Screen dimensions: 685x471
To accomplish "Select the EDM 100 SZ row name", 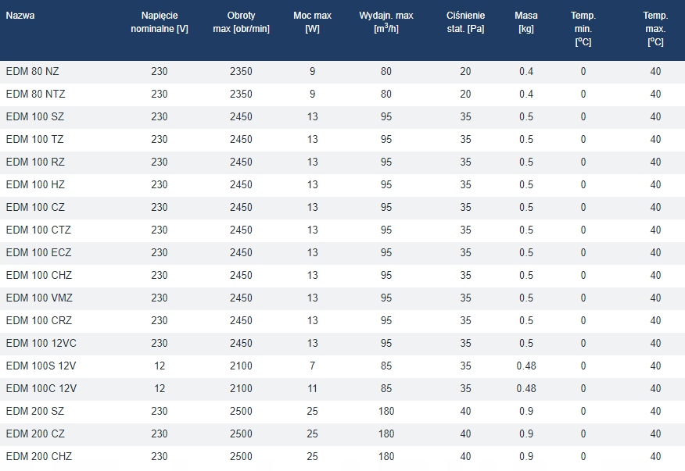I will coord(35,117).
